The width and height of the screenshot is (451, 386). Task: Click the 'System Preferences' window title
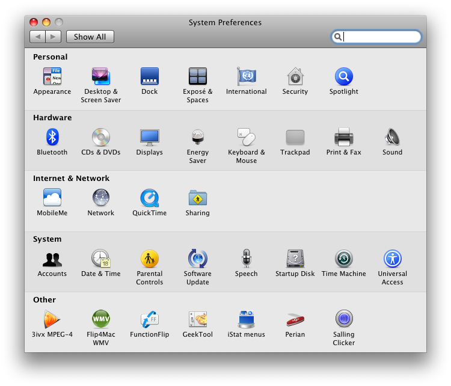[226, 22]
